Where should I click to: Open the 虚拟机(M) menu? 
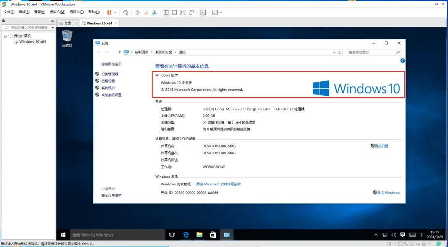(x=57, y=12)
